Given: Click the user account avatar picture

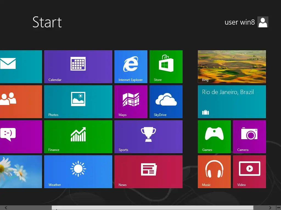Looking at the screenshot, I should [263, 22].
